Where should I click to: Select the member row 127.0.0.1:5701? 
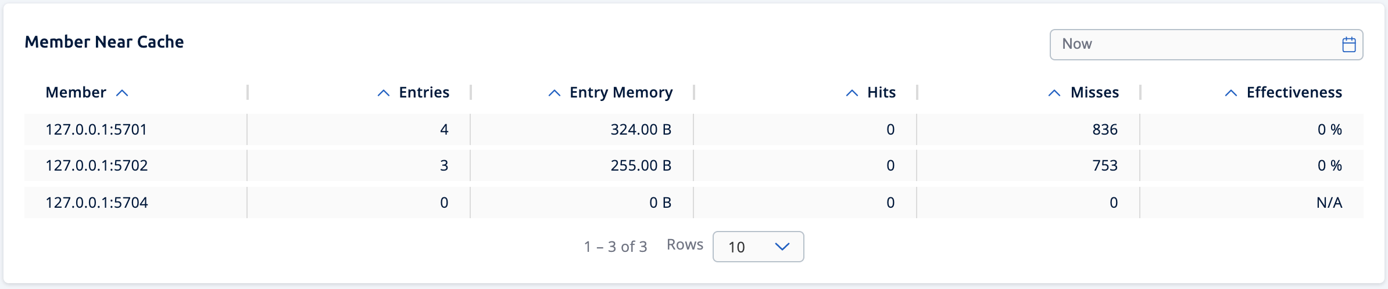pos(96,129)
